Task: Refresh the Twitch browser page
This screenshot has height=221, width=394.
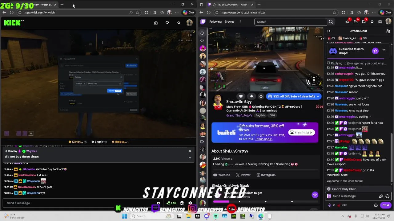Action: pos(209,13)
